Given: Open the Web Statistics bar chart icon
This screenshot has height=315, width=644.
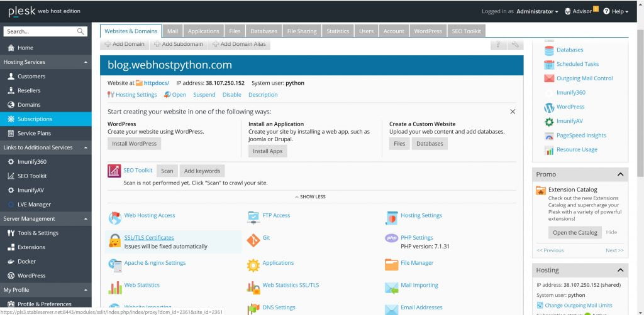Looking at the screenshot, I should tap(114, 287).
